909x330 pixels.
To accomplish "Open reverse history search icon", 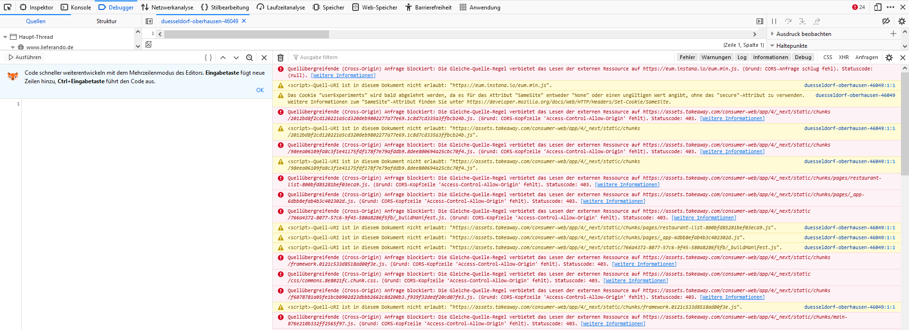I will [x=250, y=58].
